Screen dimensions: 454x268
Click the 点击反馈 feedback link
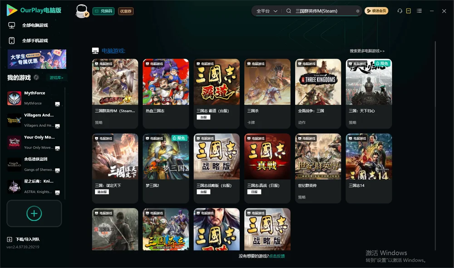point(277,256)
